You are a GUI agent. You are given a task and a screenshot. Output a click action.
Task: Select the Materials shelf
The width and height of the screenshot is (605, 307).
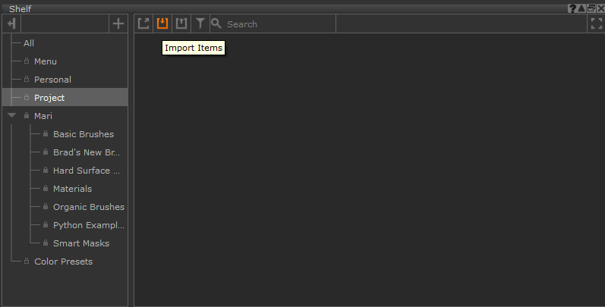72,189
